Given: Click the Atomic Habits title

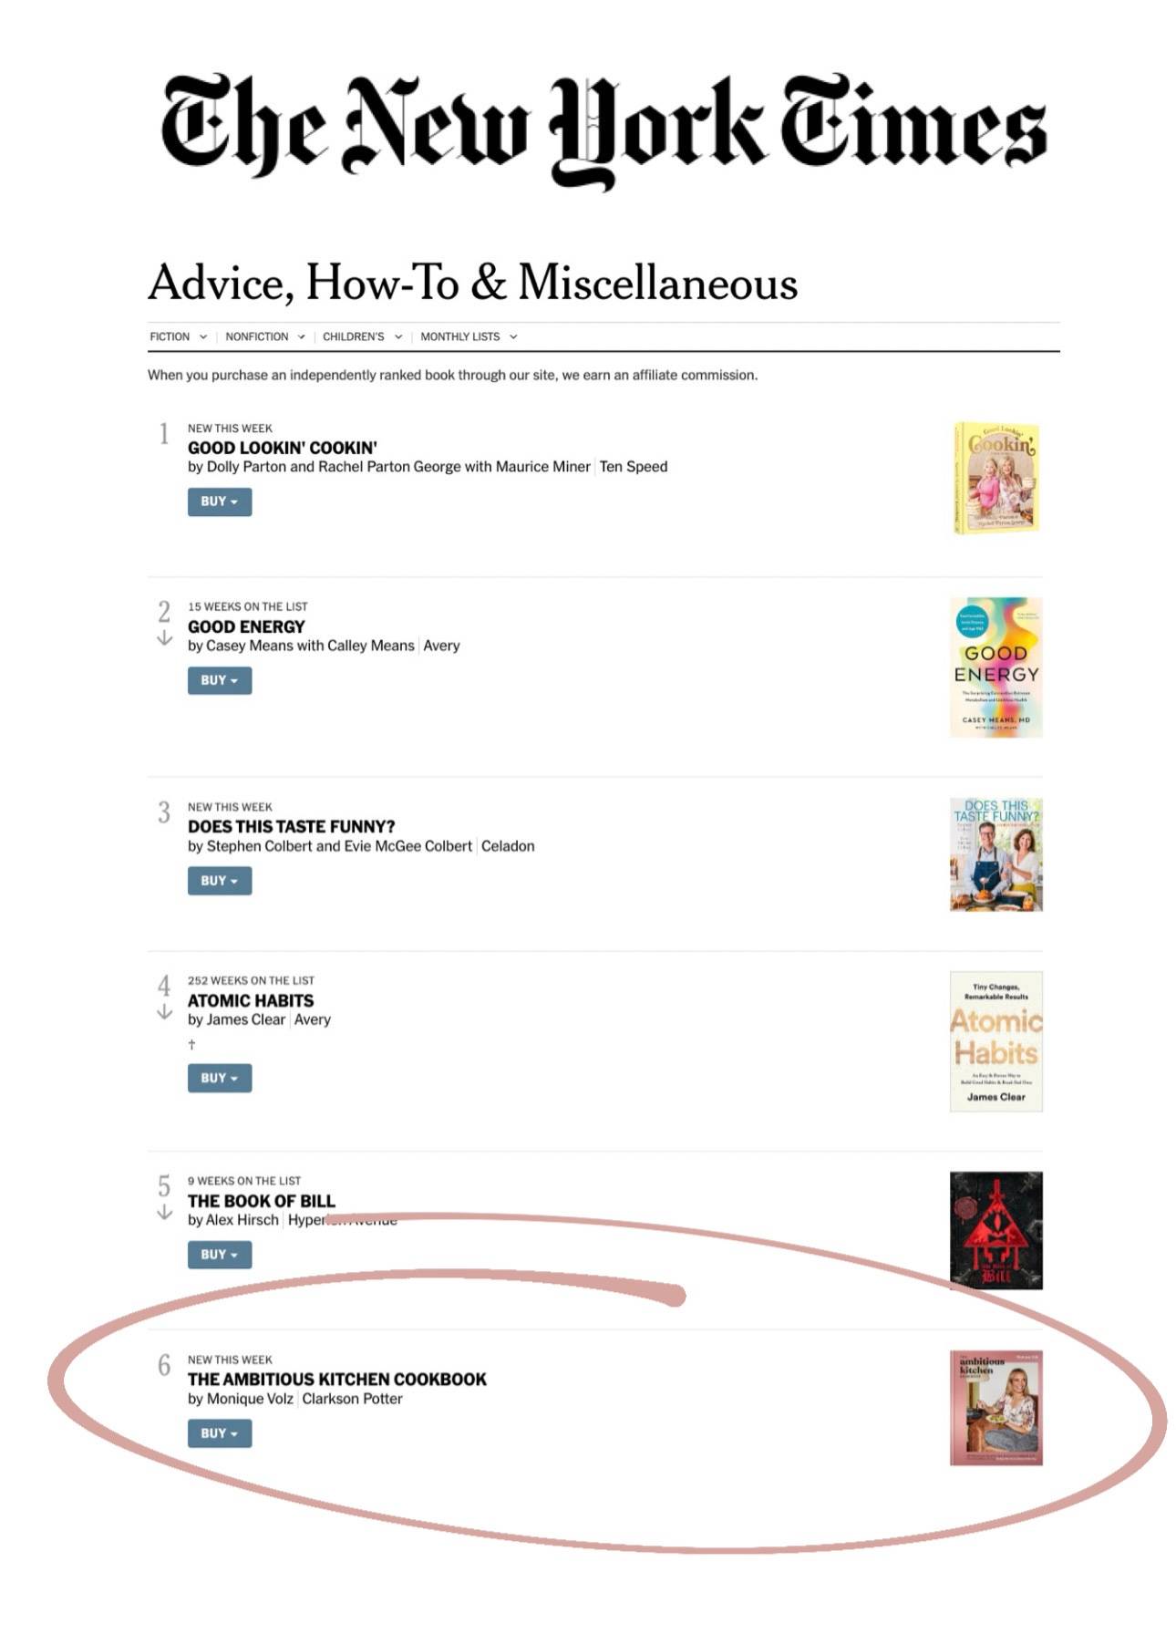Looking at the screenshot, I should (x=251, y=1000).
